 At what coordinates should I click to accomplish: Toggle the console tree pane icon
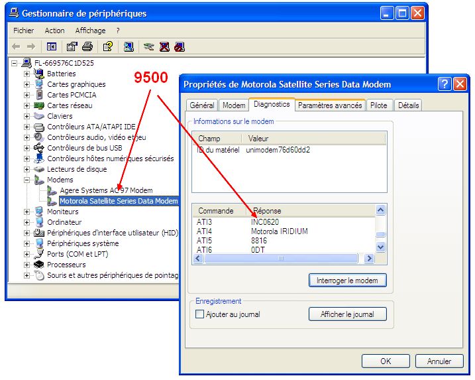point(52,46)
